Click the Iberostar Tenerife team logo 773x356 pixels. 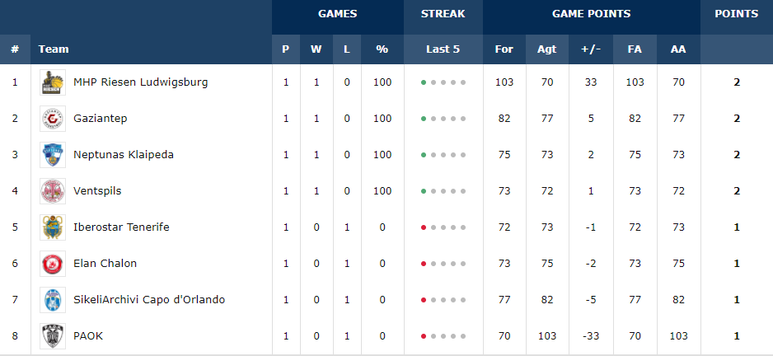click(53, 227)
